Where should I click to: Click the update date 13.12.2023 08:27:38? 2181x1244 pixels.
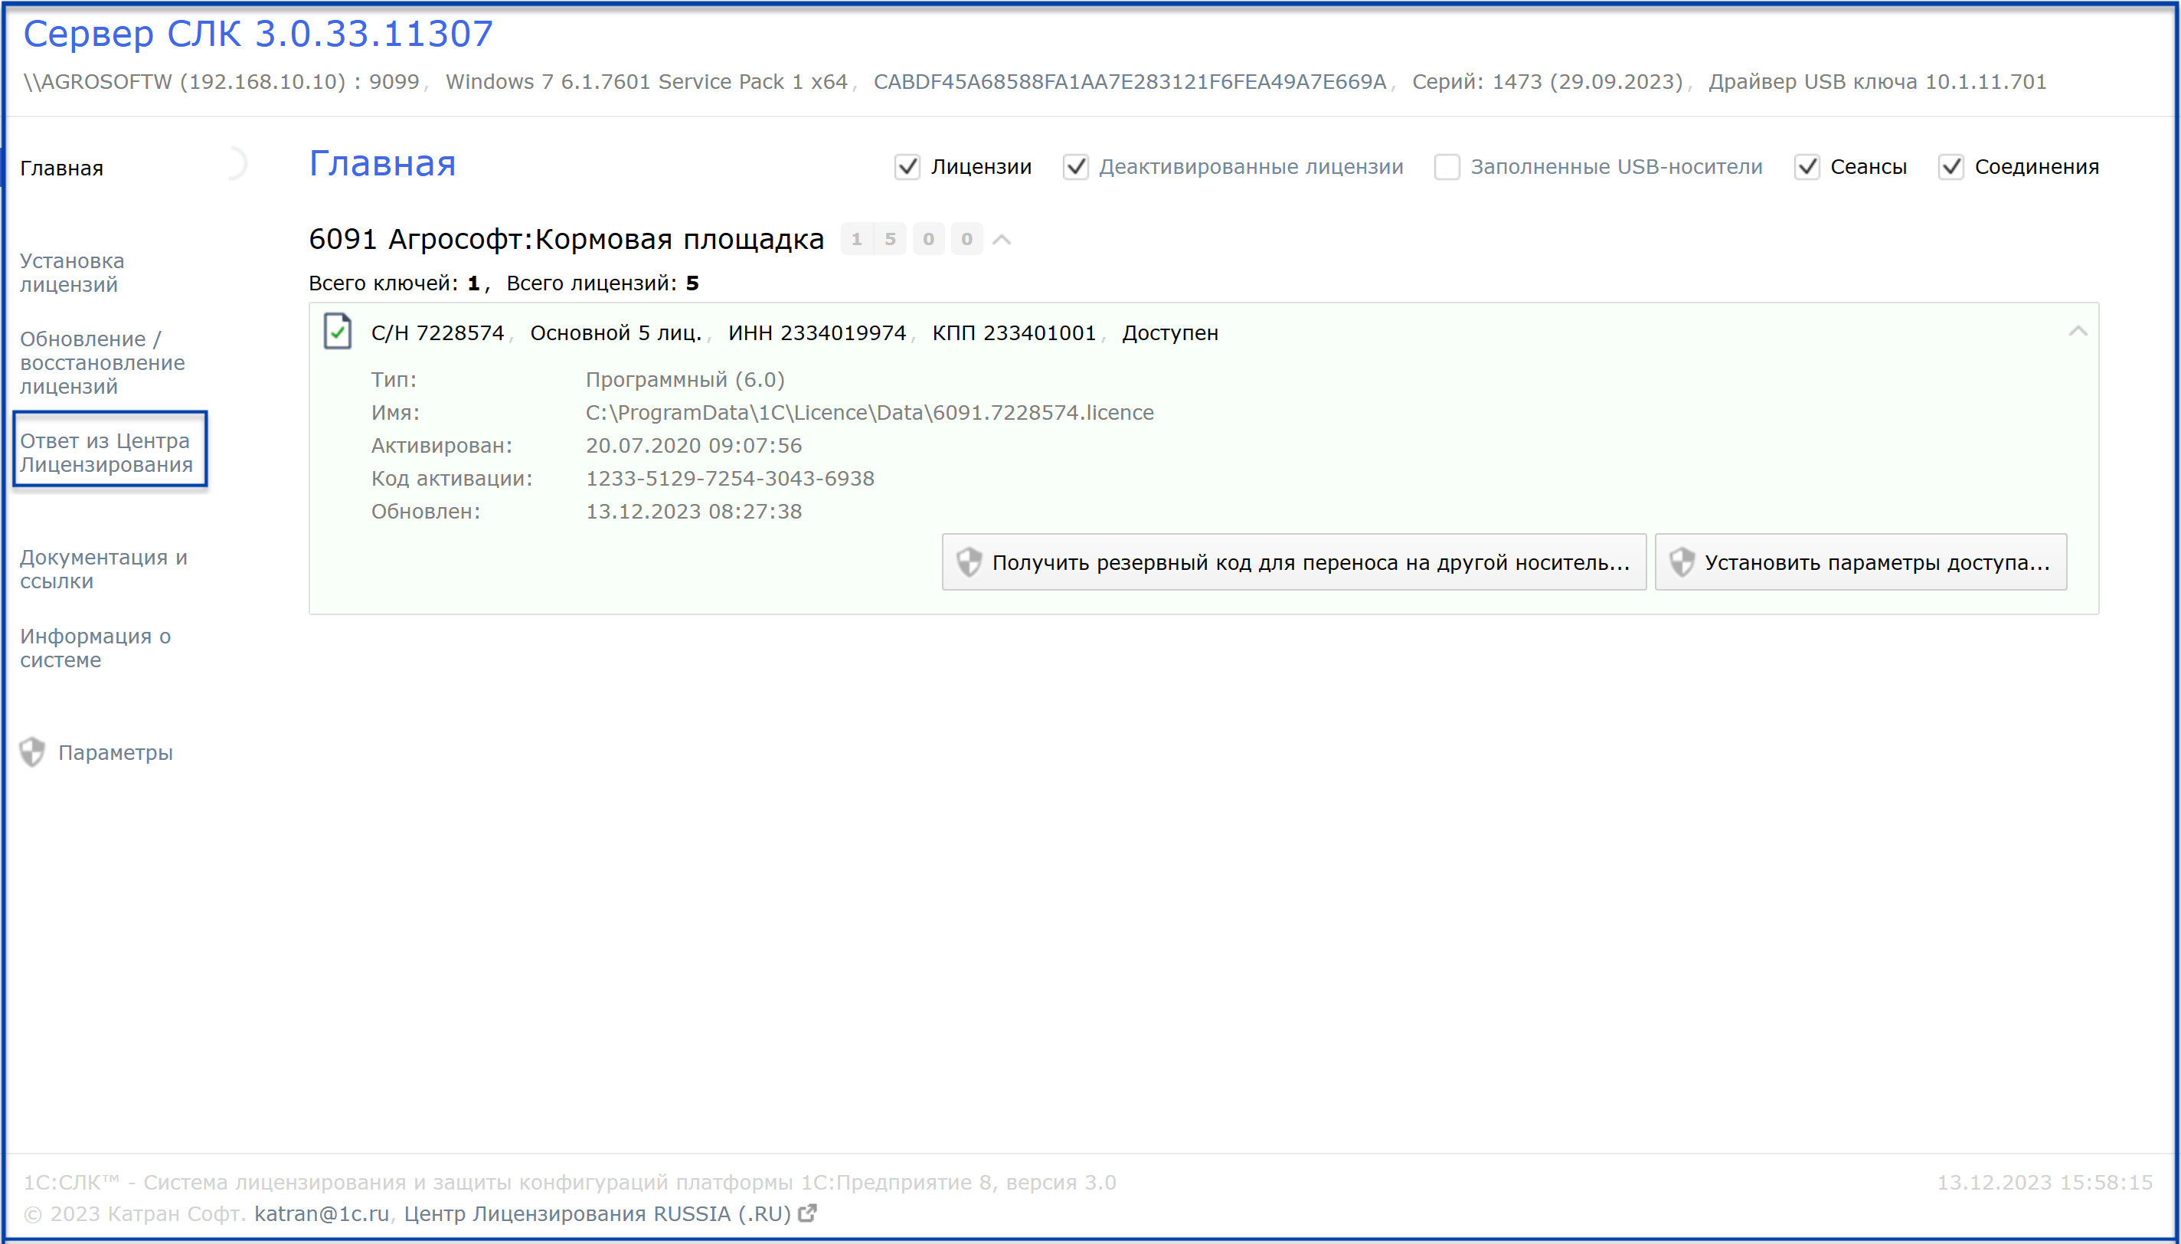[693, 511]
